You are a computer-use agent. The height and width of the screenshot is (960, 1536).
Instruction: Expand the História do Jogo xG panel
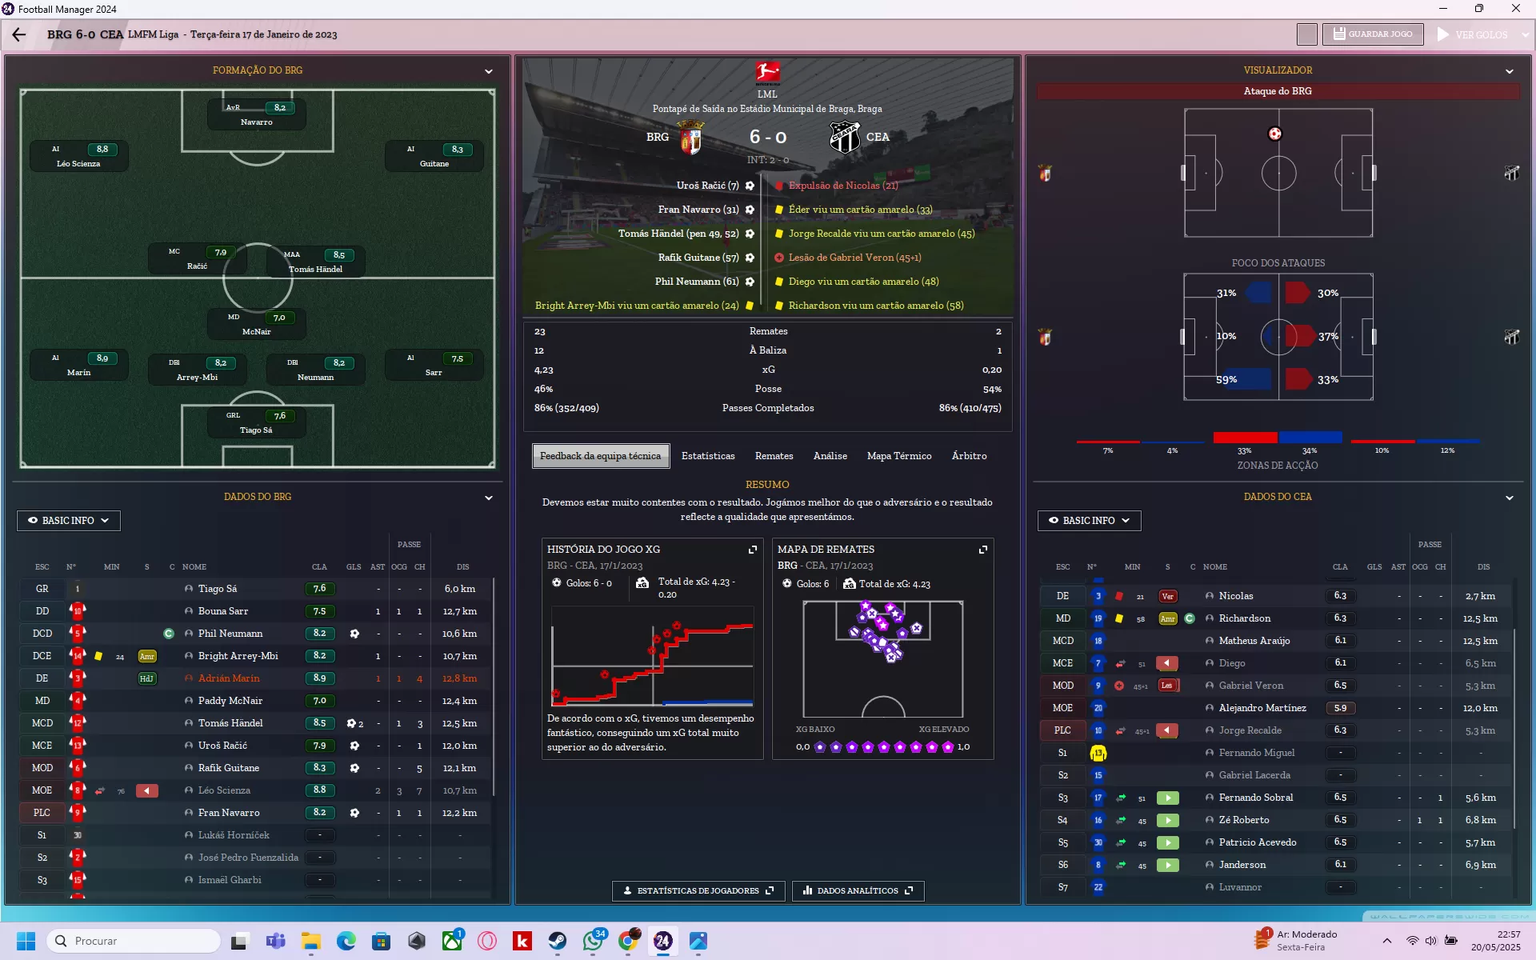752,550
